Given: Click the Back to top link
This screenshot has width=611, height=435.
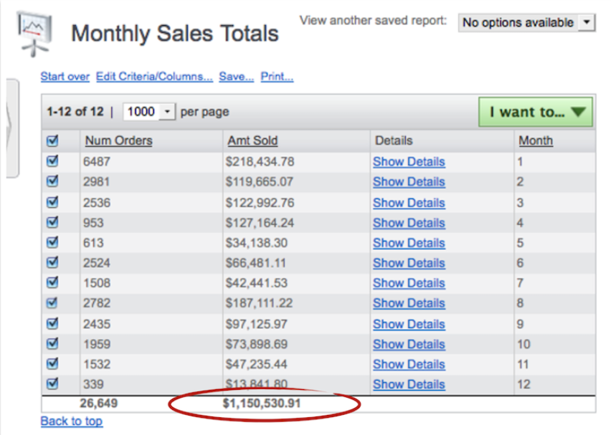Looking at the screenshot, I should 72,421.
